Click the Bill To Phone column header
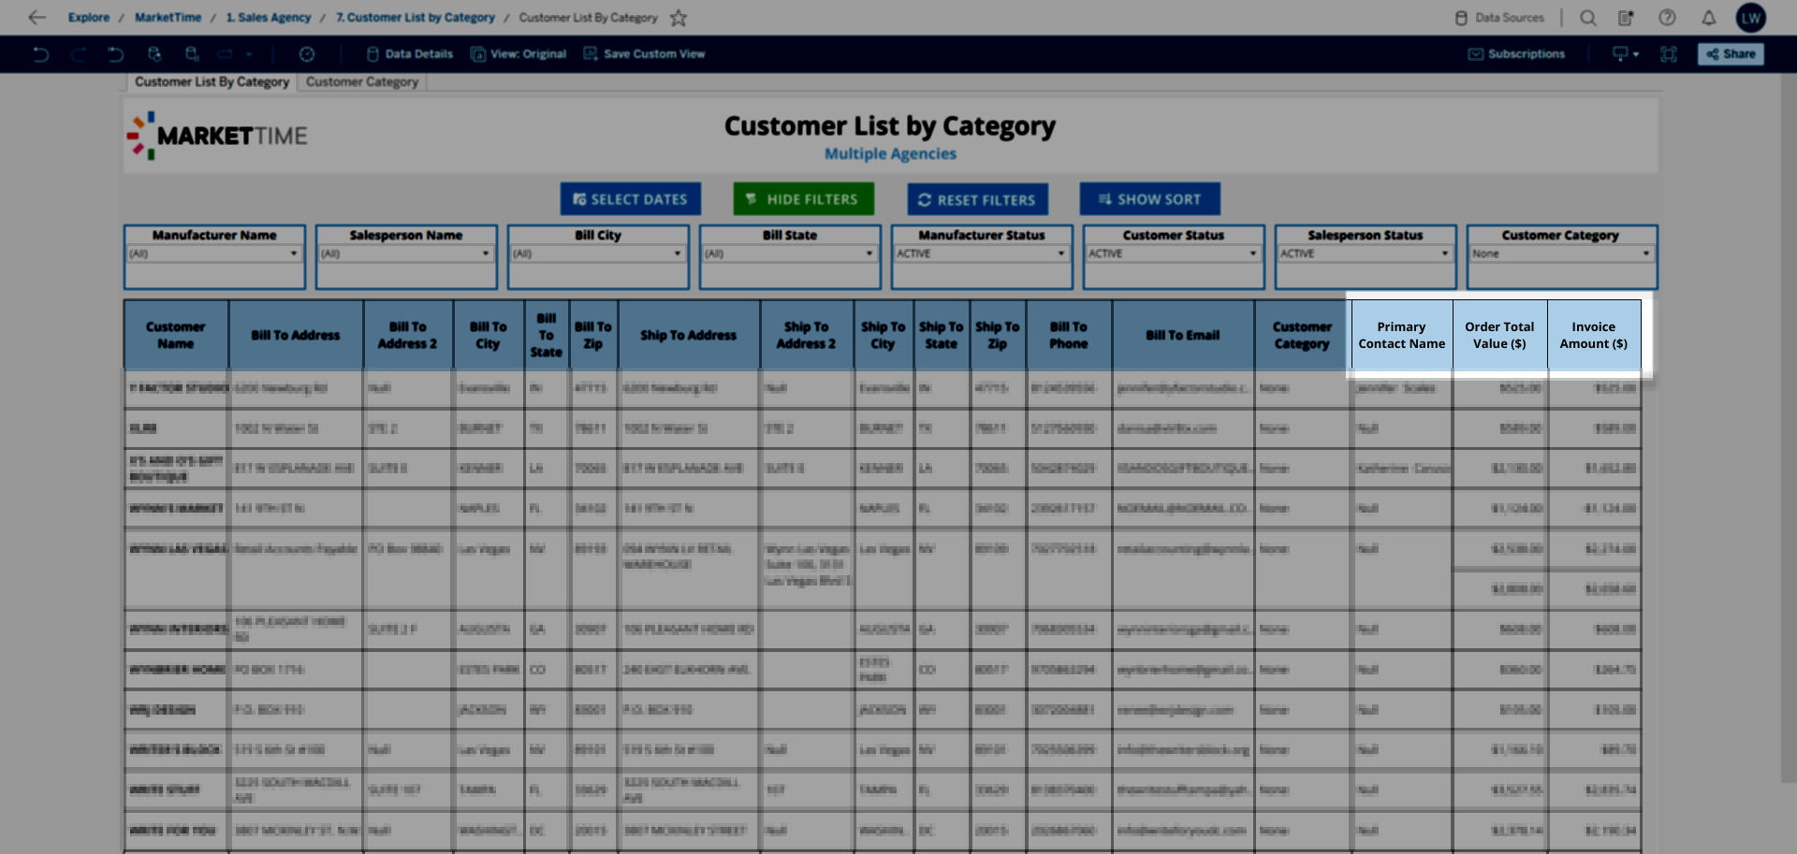 point(1069,335)
